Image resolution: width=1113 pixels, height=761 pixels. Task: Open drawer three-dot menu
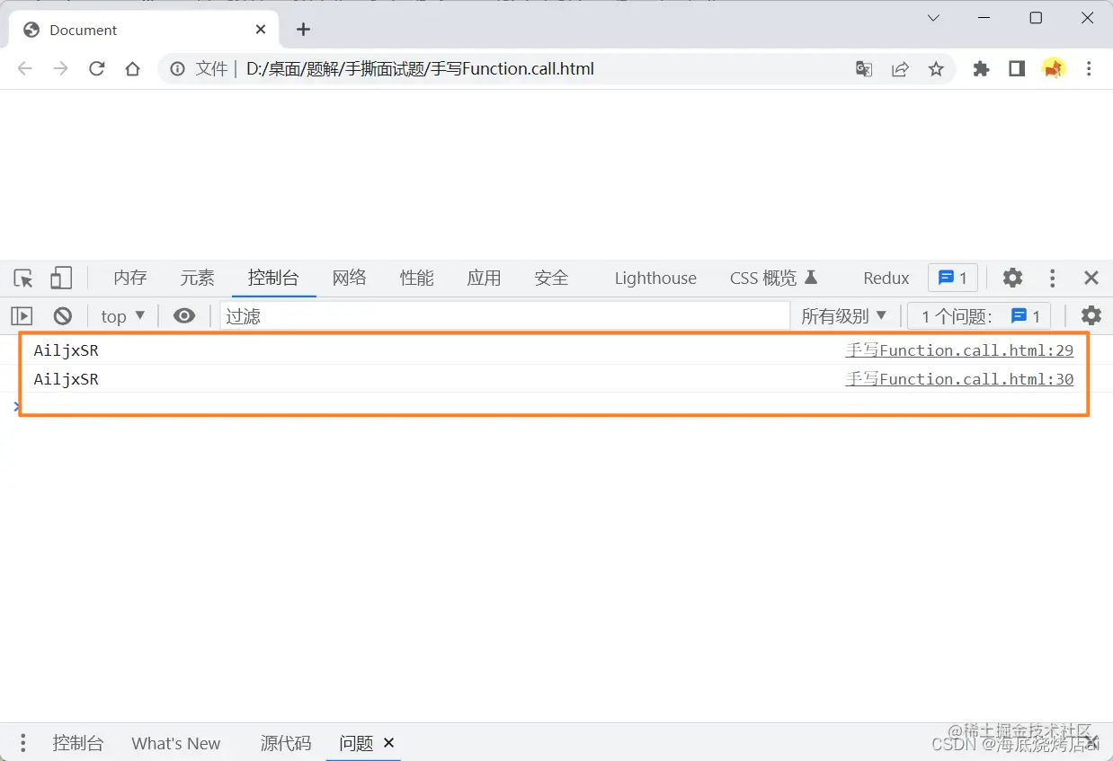[x=23, y=743]
